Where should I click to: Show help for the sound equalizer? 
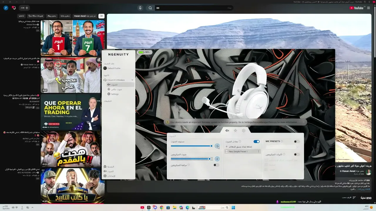coord(240,142)
